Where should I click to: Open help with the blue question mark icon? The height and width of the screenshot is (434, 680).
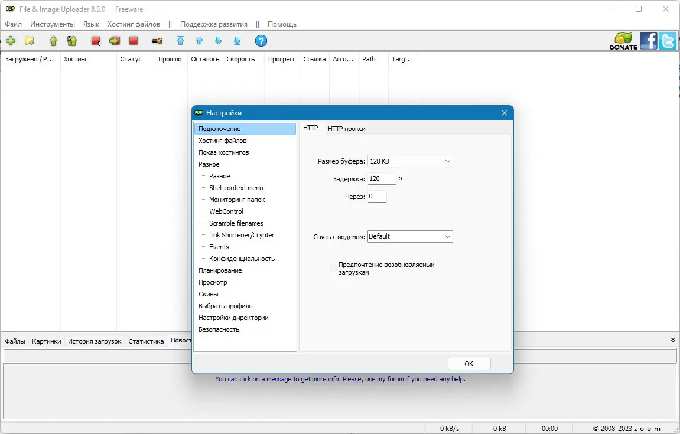click(261, 41)
